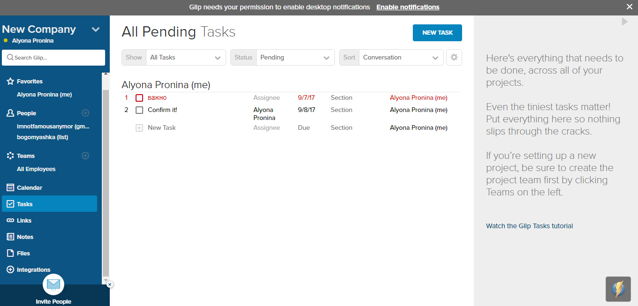Click the Enable notifications link

point(408,7)
